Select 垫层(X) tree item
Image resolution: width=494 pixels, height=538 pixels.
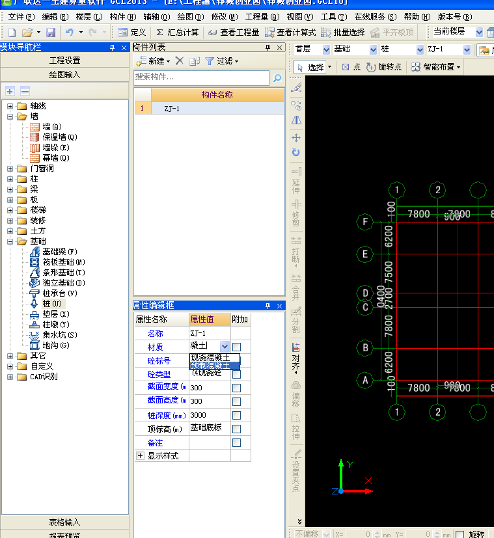click(x=55, y=314)
